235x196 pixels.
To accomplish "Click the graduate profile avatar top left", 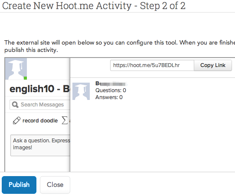I will 16,69.
